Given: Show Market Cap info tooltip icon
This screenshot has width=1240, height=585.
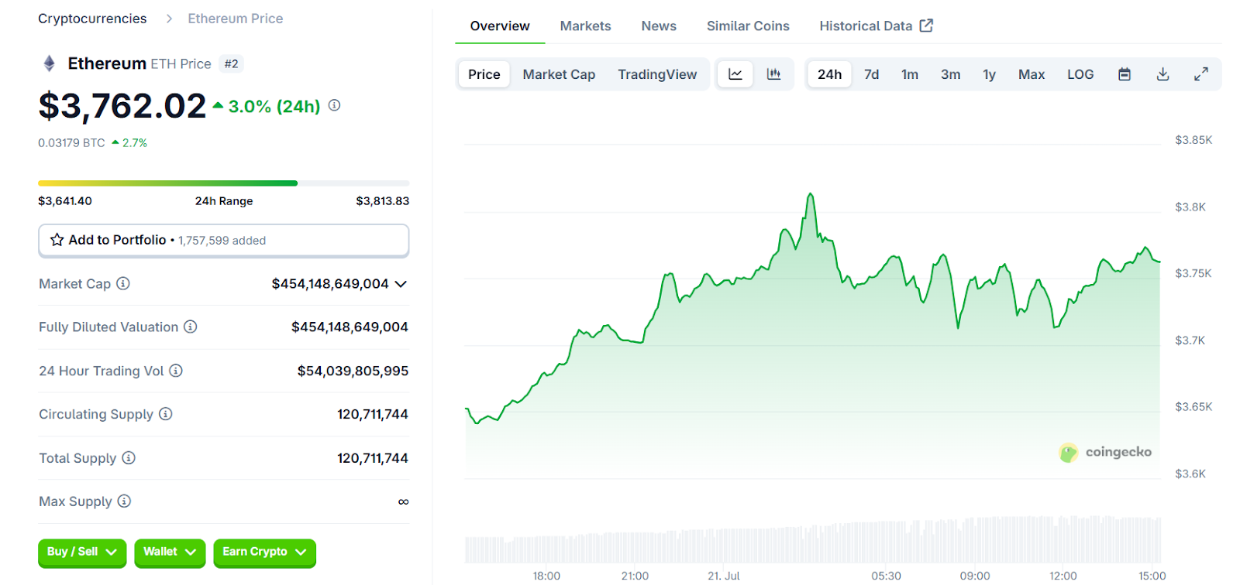Looking at the screenshot, I should [123, 283].
